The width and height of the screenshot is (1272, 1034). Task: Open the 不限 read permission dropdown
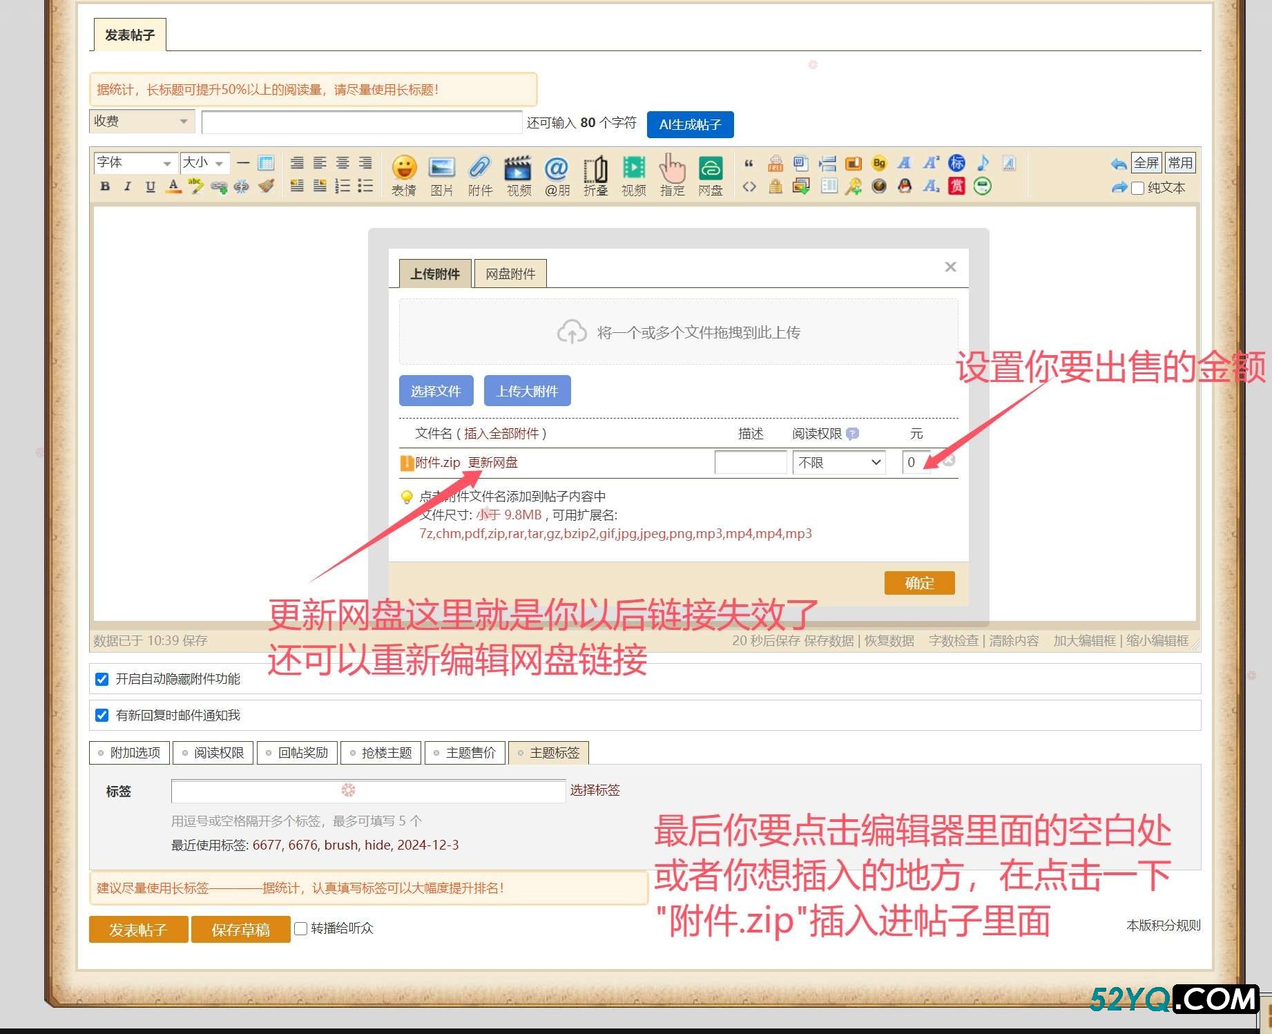(x=838, y=462)
